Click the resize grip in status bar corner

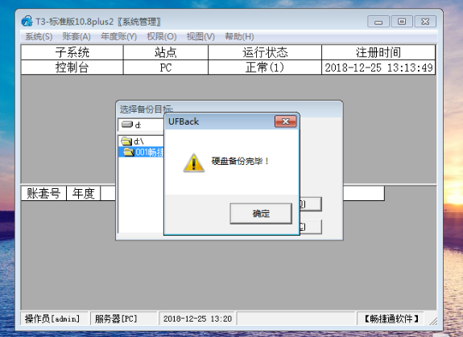pos(433,321)
